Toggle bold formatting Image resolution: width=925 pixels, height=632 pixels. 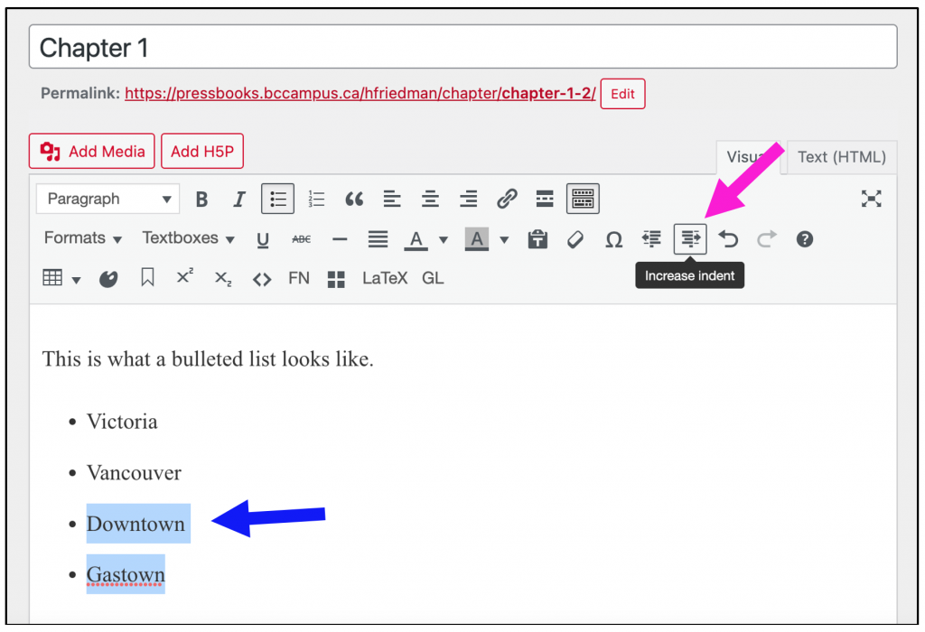pos(202,199)
